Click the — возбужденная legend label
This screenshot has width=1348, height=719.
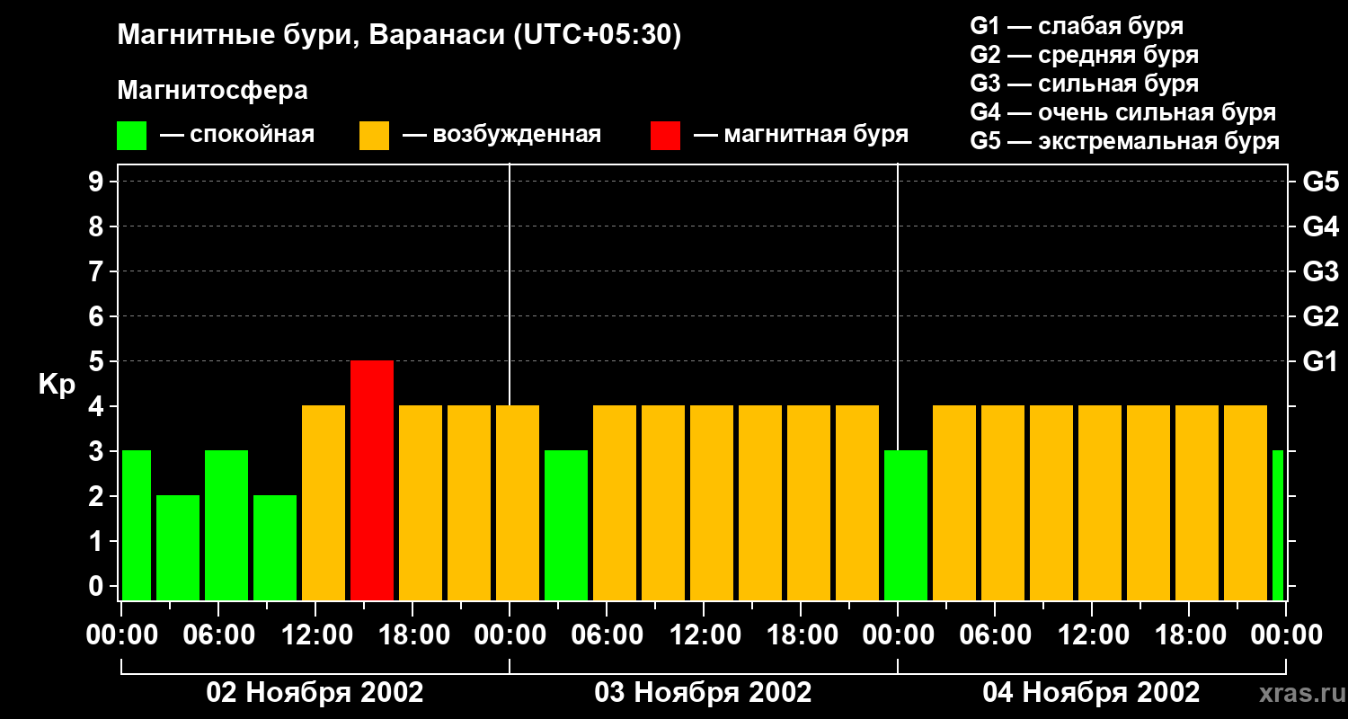pos(501,135)
